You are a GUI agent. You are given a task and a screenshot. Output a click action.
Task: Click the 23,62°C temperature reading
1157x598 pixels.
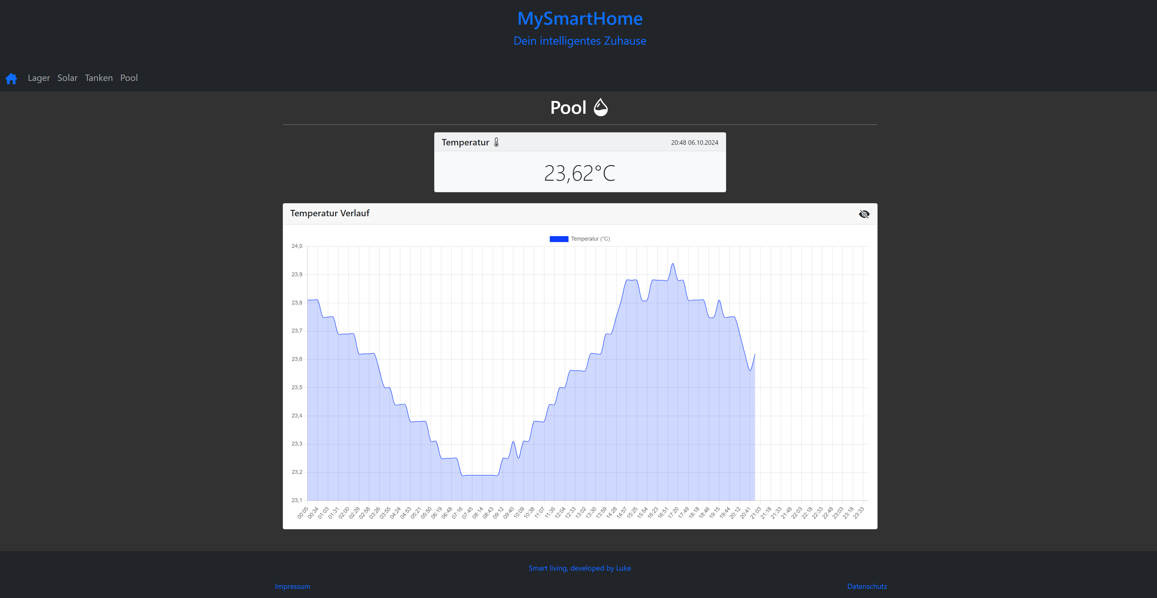[x=579, y=173]
